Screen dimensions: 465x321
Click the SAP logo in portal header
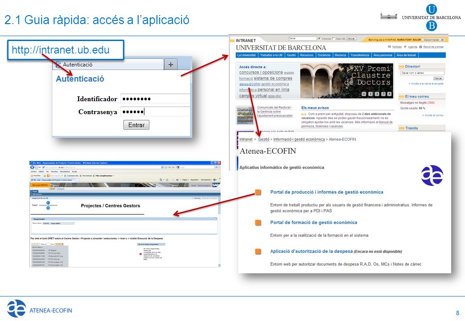point(216,185)
